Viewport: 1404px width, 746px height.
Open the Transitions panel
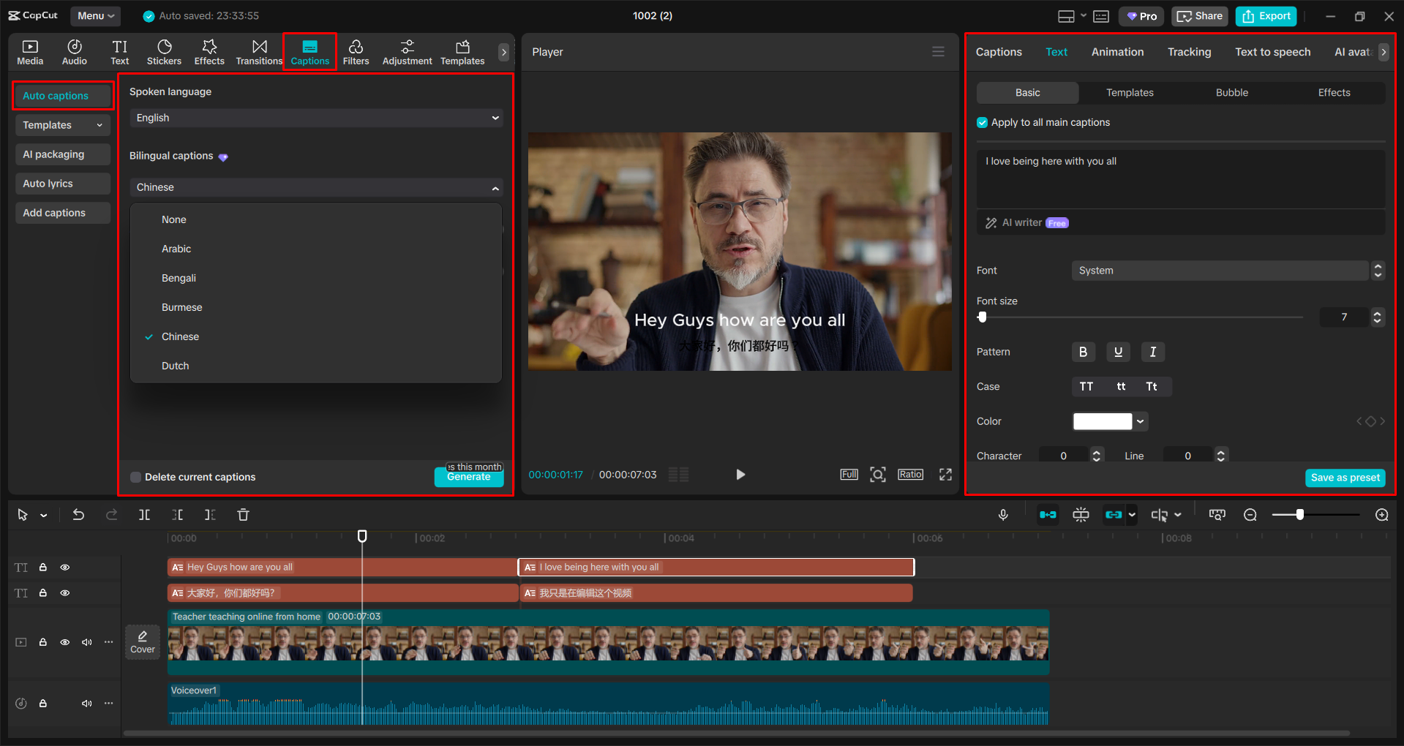click(x=259, y=51)
